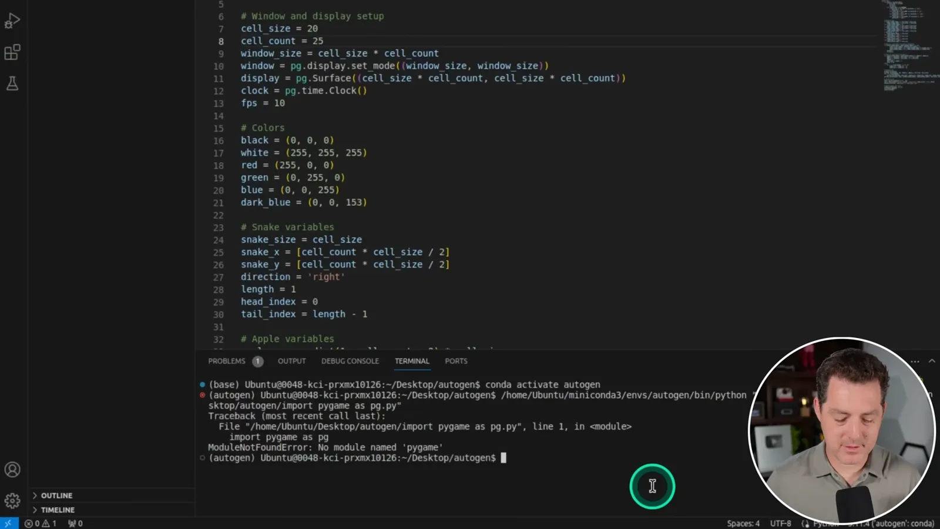Click the code minimap overview
Screen dimensions: 940x529
coord(909,45)
